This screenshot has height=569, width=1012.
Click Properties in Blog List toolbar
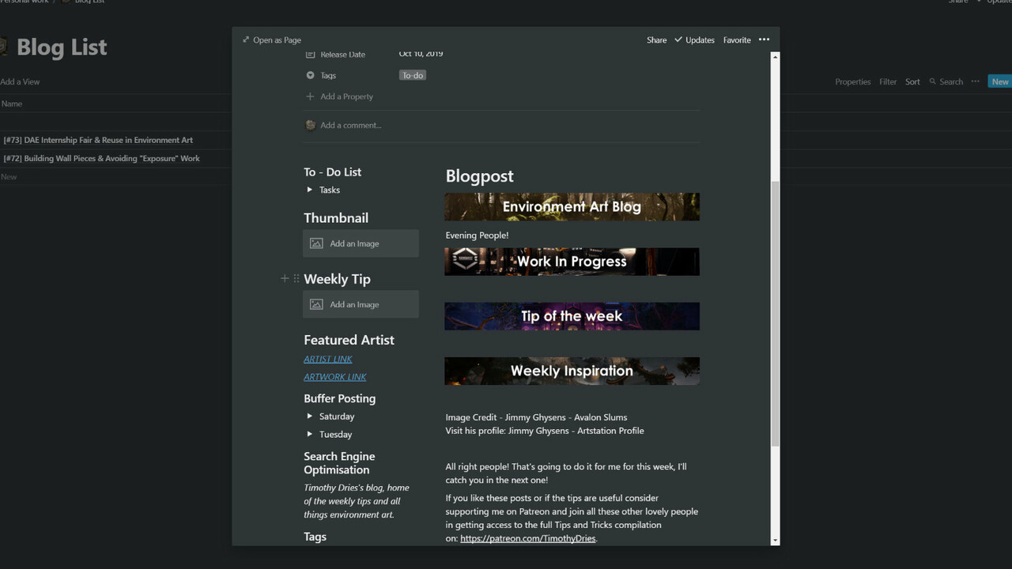coord(852,81)
